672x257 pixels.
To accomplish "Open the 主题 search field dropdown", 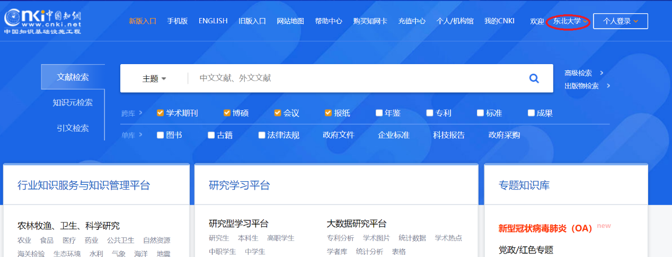I will pos(154,78).
